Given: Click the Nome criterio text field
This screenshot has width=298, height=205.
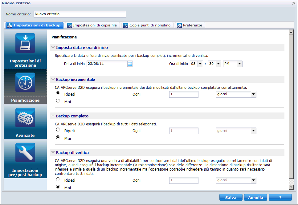Looking at the screenshot, I should [80, 14].
